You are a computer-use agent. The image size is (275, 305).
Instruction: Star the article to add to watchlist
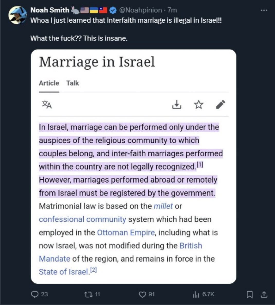point(199,105)
